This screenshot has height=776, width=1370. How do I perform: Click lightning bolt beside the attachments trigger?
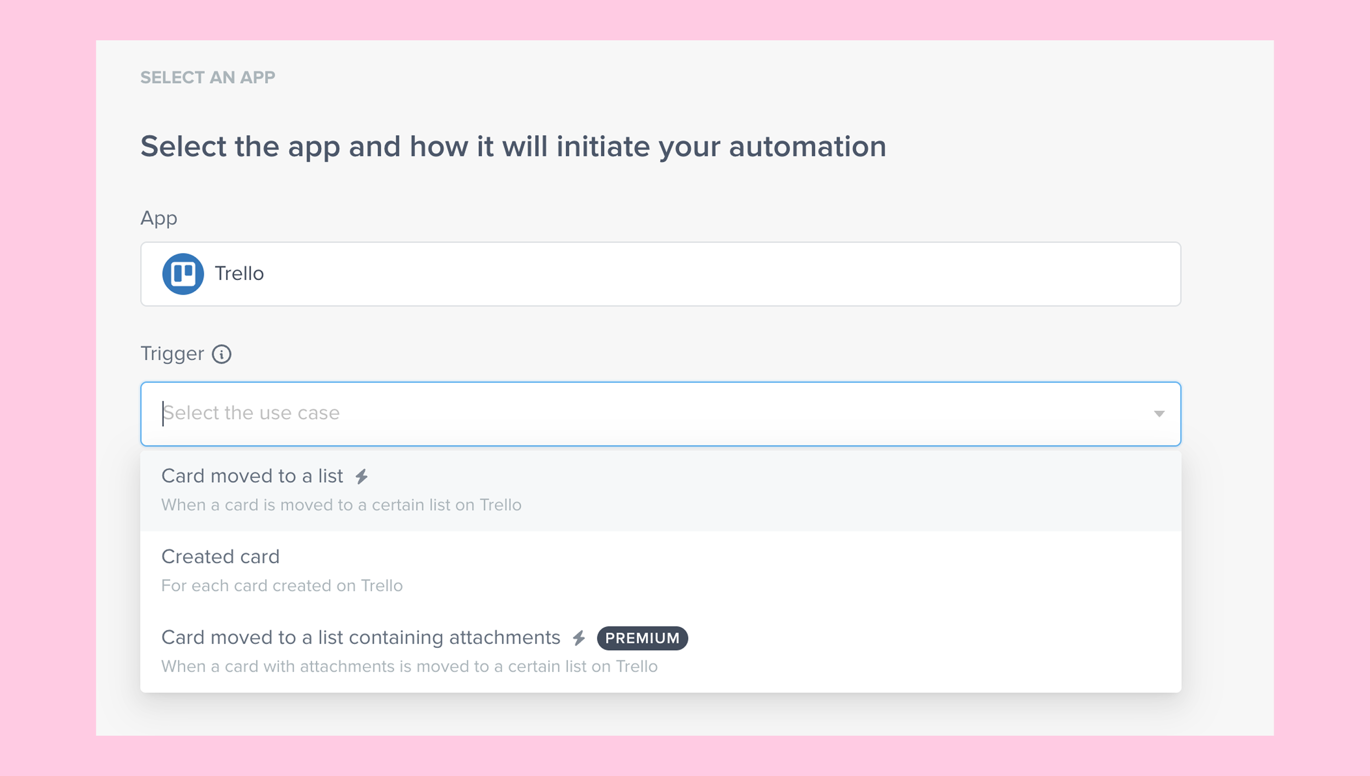point(579,638)
